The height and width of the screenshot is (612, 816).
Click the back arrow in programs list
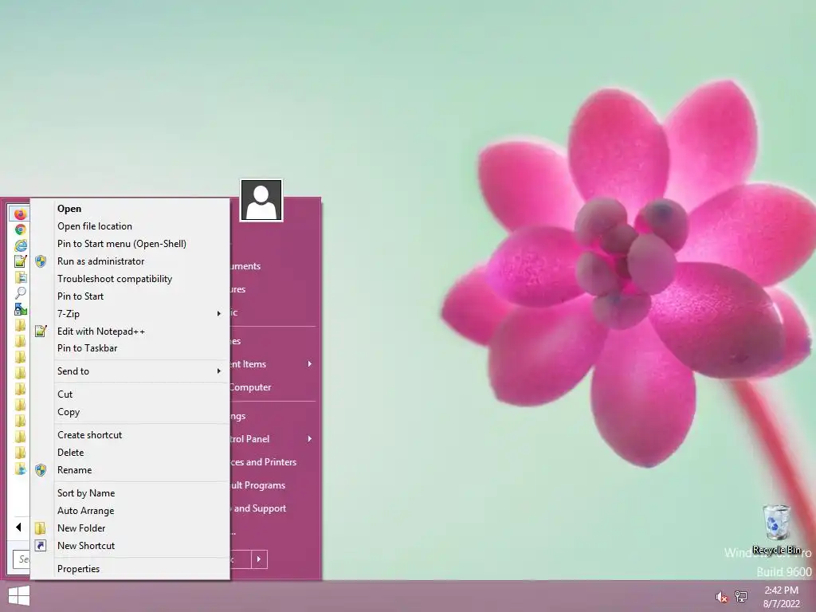pyautogui.click(x=18, y=528)
